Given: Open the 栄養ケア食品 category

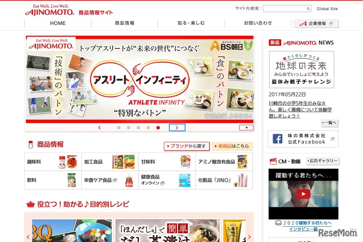Looking at the screenshot, I should coord(110,180).
